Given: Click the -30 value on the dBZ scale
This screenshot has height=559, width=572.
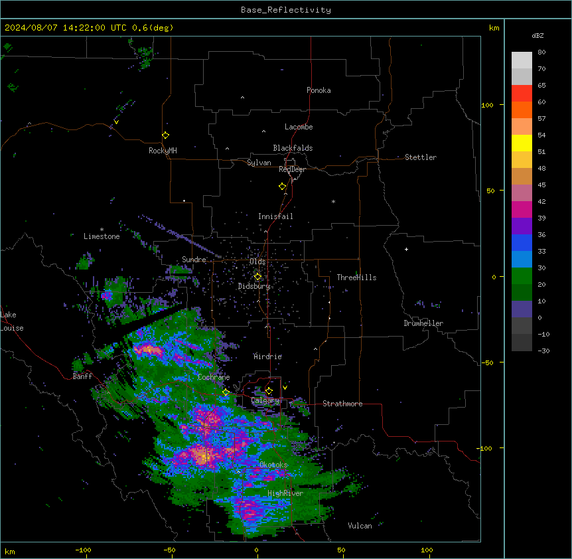Looking at the screenshot, I should pyautogui.click(x=543, y=351).
